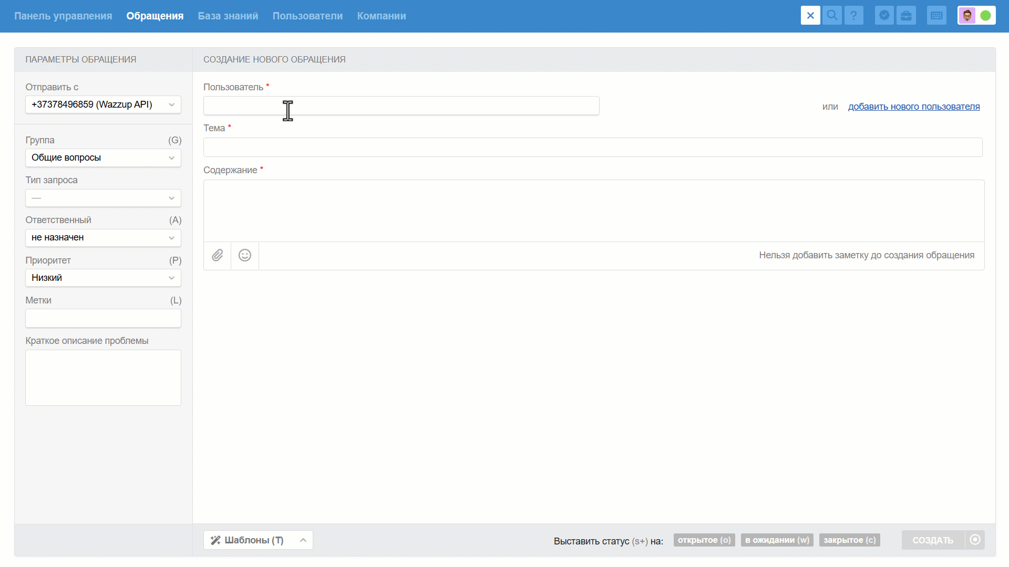Image resolution: width=1009 pixels, height=567 pixels.
Task: Set status to в ожидании (w)
Action: [x=777, y=540]
